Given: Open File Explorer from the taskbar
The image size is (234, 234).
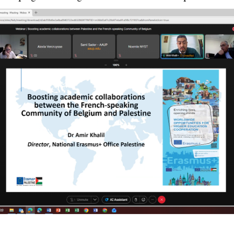Looking at the screenshot, I should pyautogui.click(x=12, y=210).
